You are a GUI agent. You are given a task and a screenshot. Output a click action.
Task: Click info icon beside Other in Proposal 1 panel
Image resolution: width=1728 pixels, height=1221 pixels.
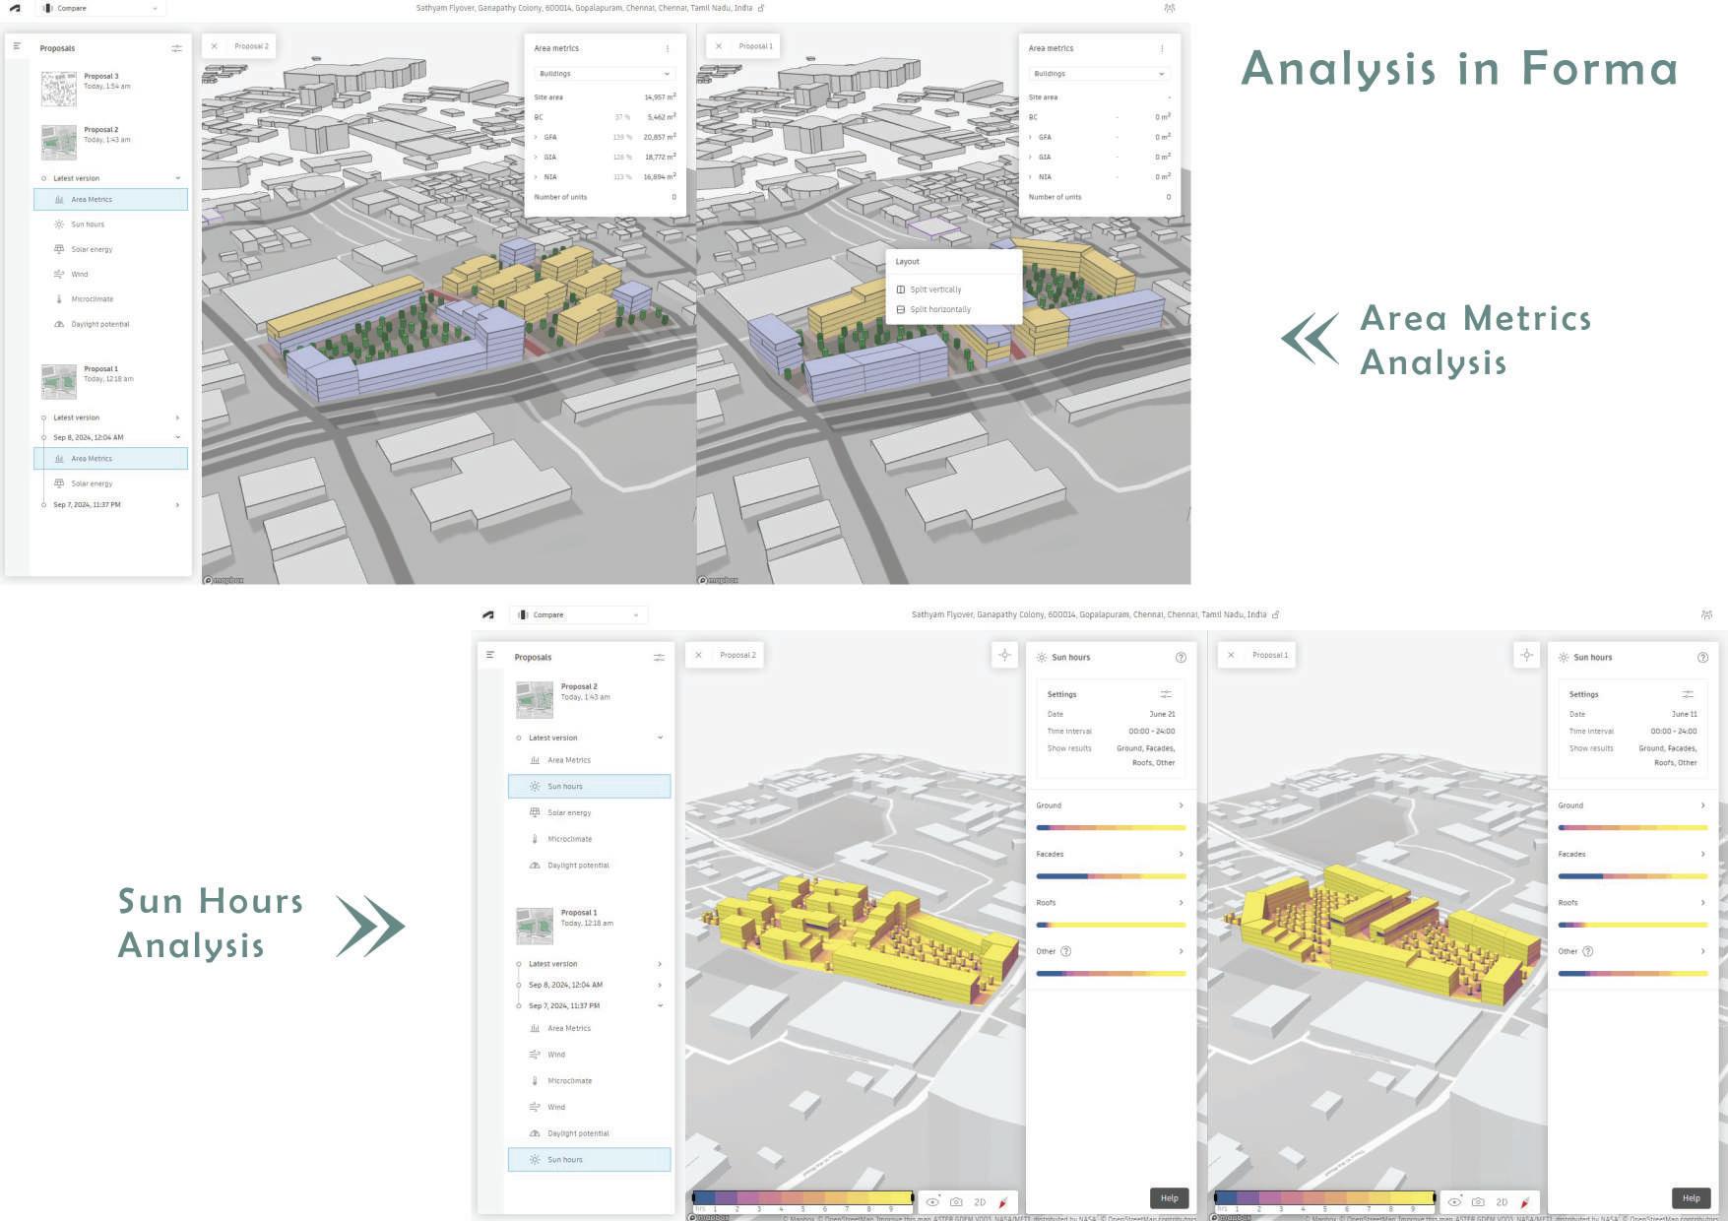pyautogui.click(x=1587, y=951)
